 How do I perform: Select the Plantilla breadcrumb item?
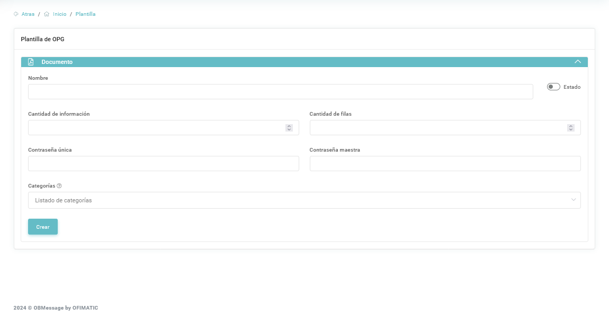[85, 14]
